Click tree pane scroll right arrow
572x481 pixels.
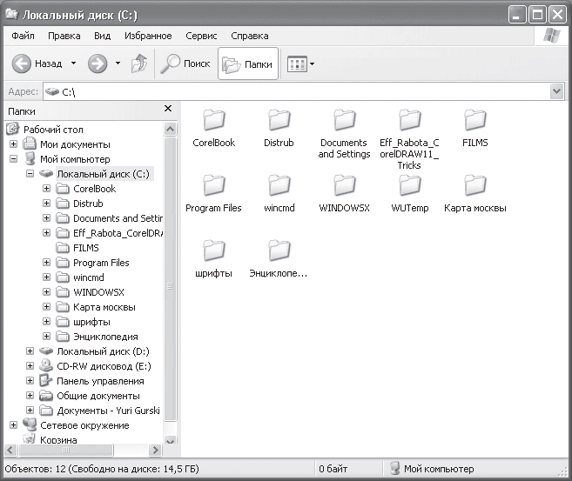point(155,451)
